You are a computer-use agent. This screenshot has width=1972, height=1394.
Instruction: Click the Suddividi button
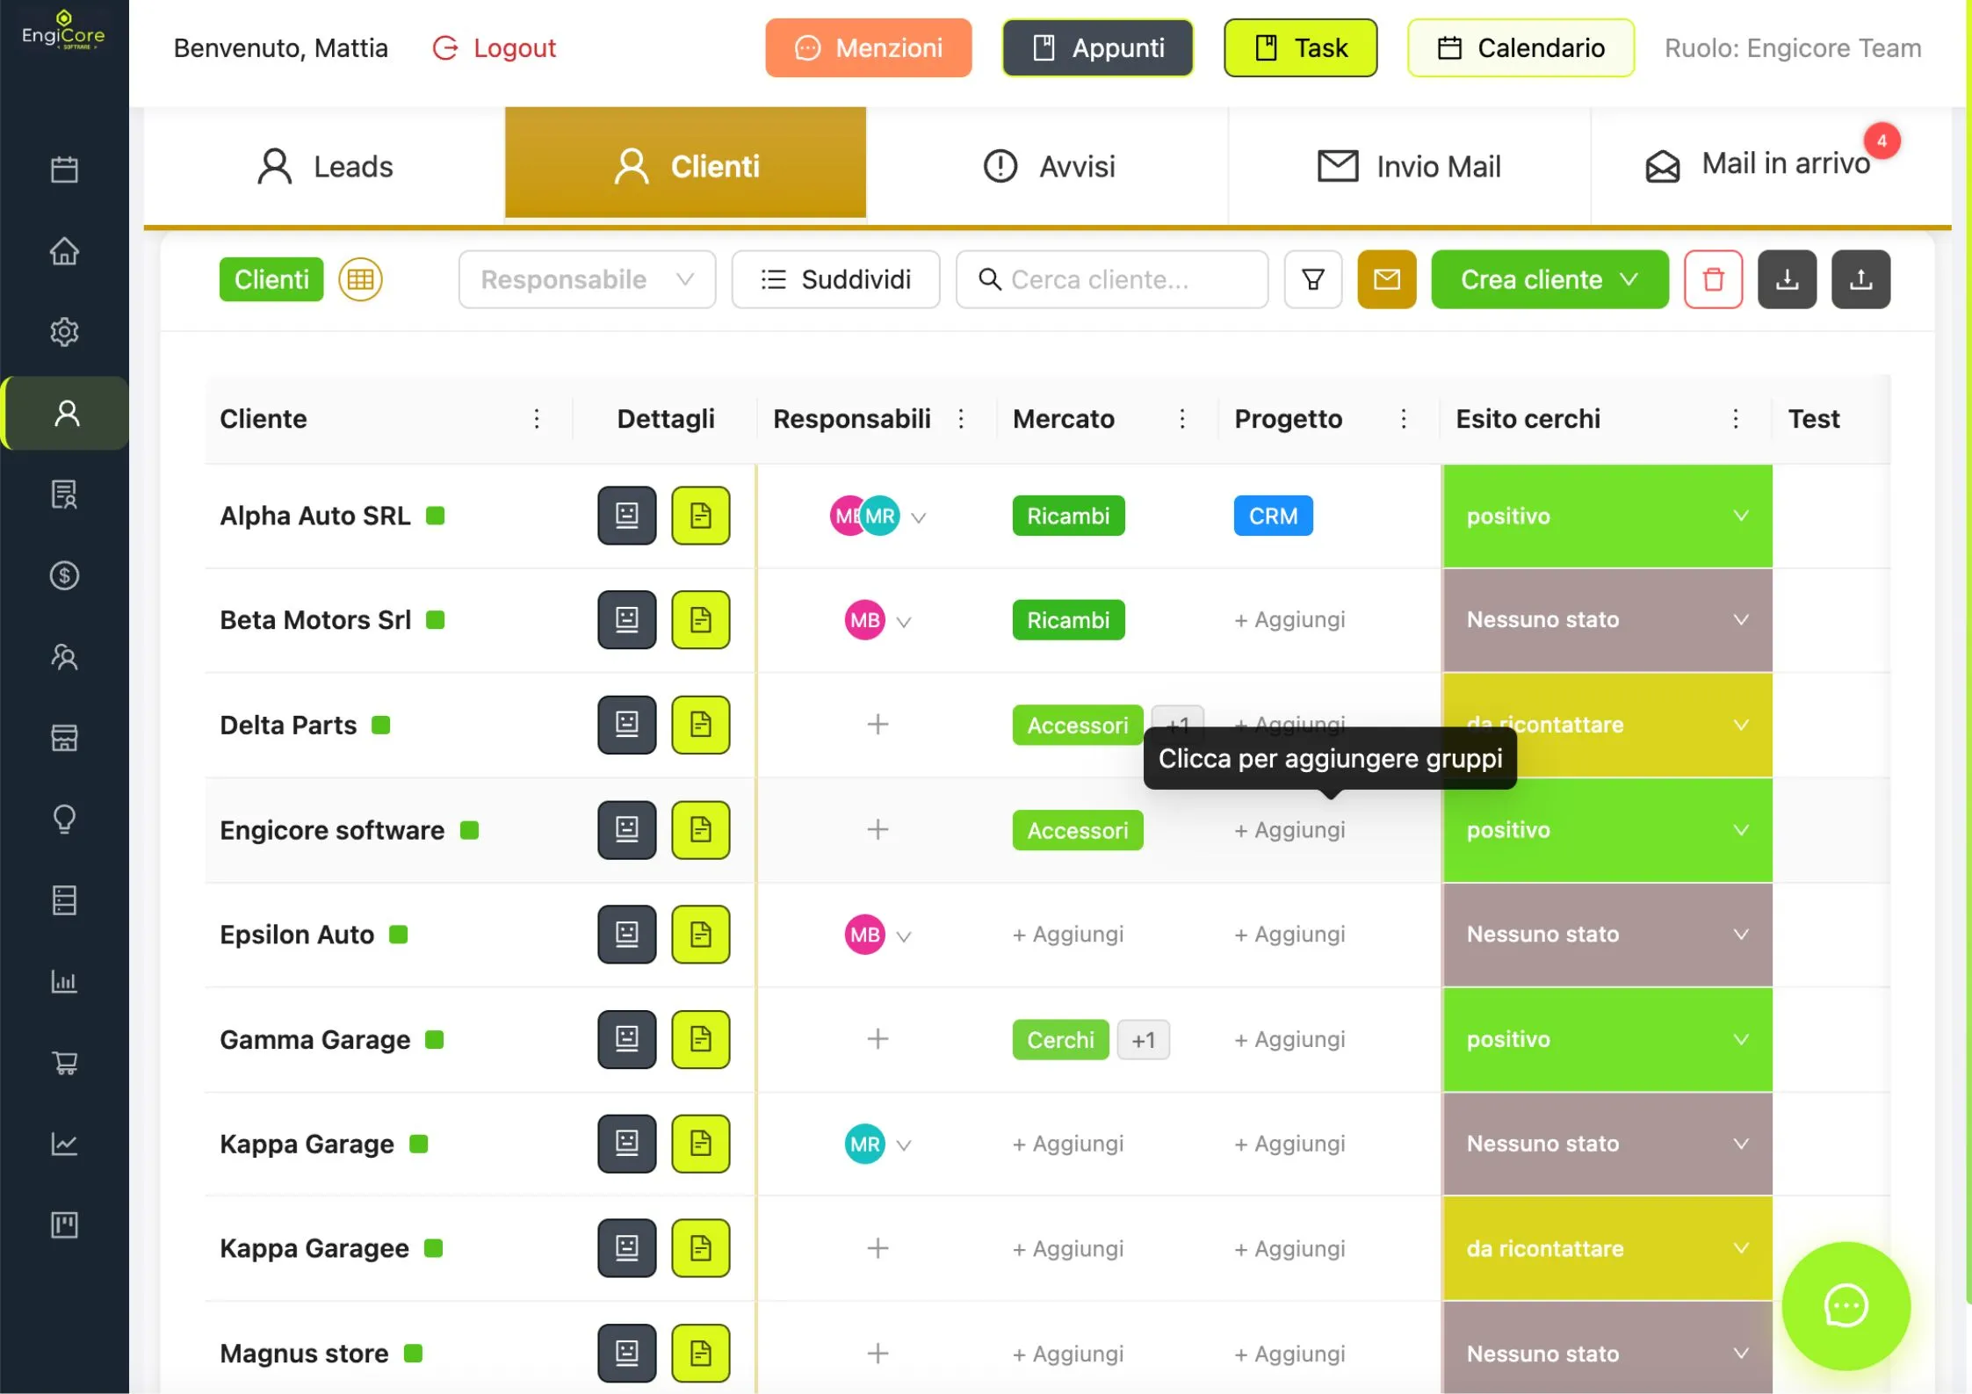point(835,279)
